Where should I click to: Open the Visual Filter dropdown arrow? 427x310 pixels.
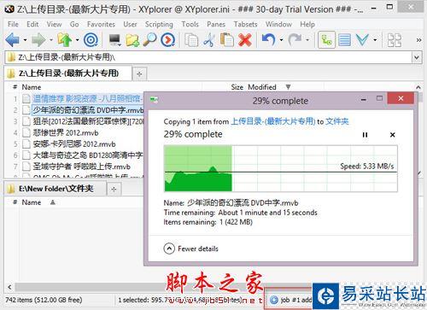click(375, 40)
